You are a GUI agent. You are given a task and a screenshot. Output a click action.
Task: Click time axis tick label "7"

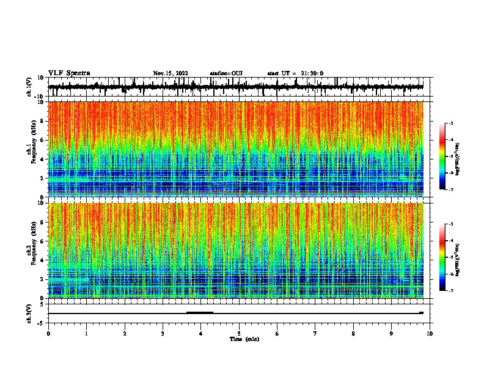click(x=315, y=334)
